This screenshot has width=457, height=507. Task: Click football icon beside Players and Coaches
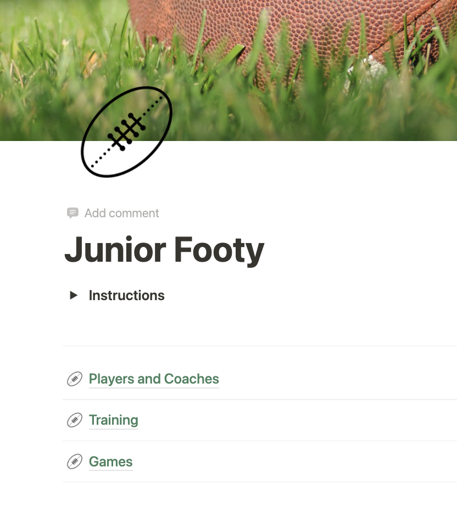click(x=75, y=379)
